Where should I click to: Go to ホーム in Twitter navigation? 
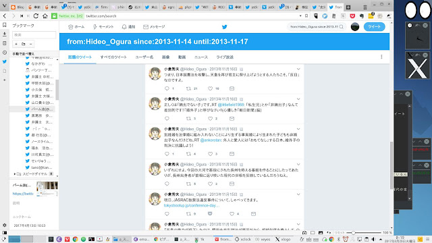76,27
